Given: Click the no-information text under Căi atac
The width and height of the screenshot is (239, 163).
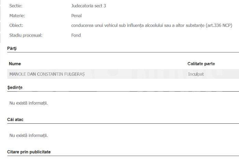Looking at the screenshot, I should point(29,136).
